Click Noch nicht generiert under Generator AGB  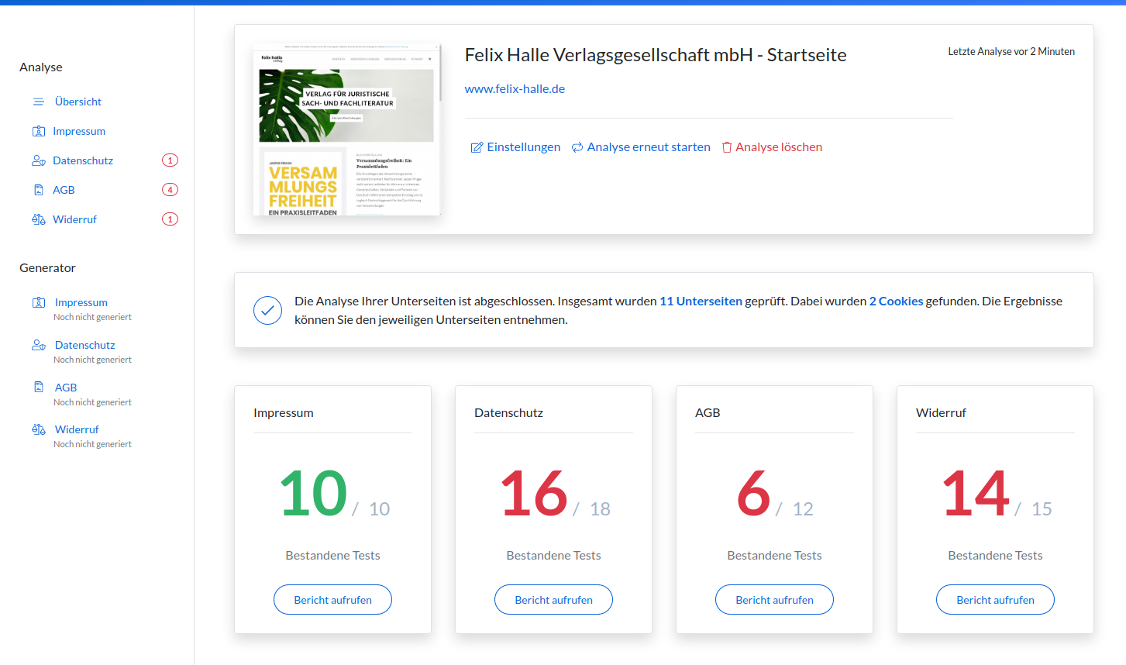click(92, 402)
